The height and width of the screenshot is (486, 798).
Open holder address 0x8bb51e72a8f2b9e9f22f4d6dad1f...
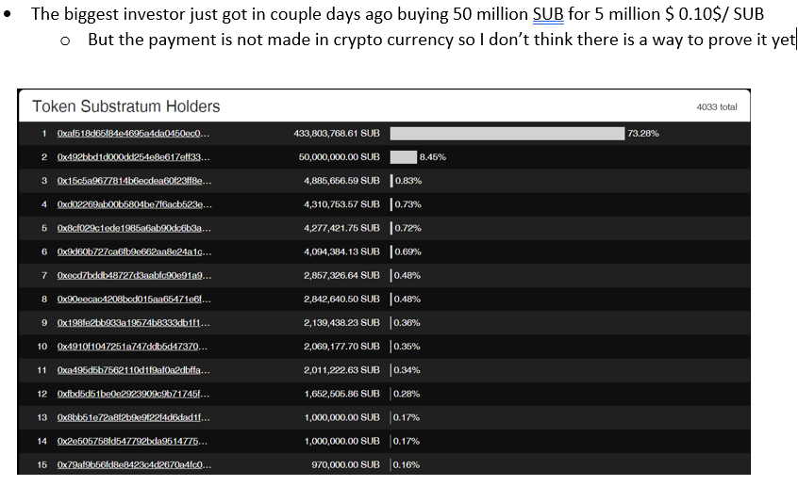pyautogui.click(x=133, y=417)
